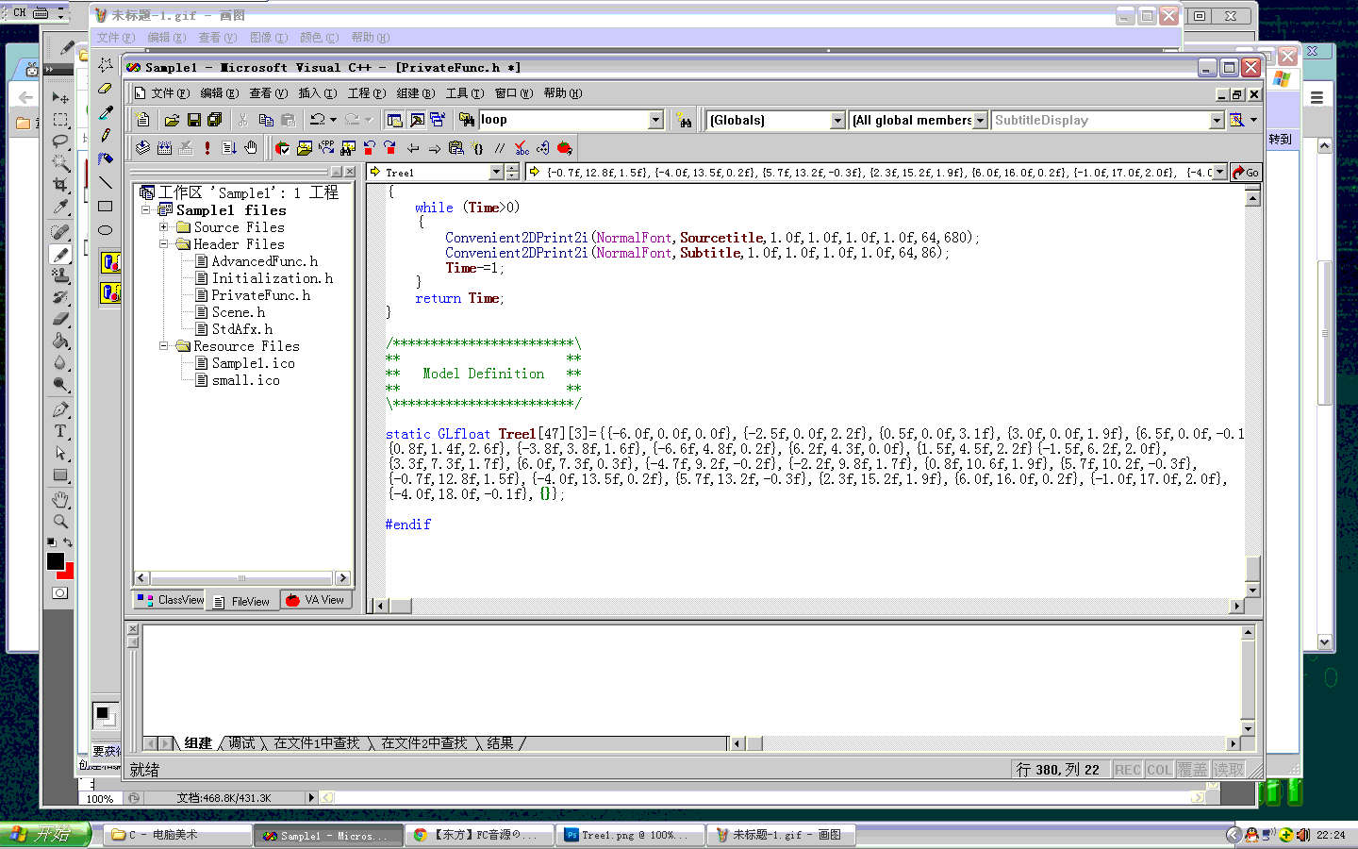This screenshot has width=1358, height=849.
Task: Open the SubtitleDisplay function dropdown
Action: click(x=1217, y=120)
